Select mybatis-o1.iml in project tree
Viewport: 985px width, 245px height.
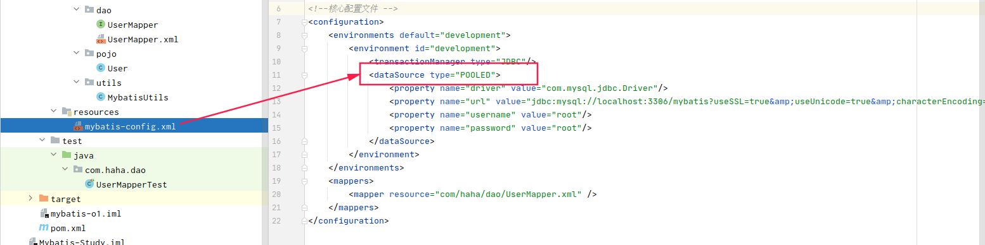pos(86,213)
